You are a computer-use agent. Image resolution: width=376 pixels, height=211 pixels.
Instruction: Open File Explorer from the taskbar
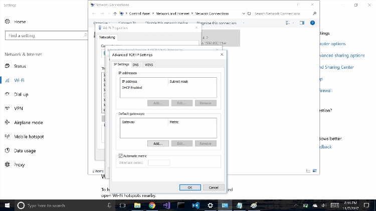coord(137,205)
